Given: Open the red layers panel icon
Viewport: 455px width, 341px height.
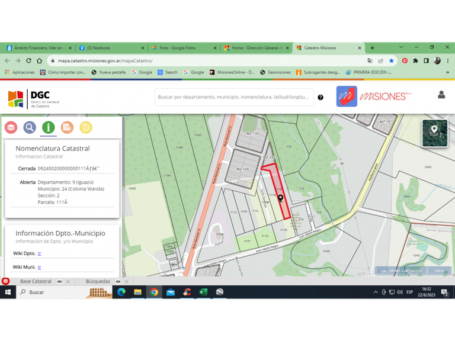Looking at the screenshot, I should pyautogui.click(x=11, y=127).
